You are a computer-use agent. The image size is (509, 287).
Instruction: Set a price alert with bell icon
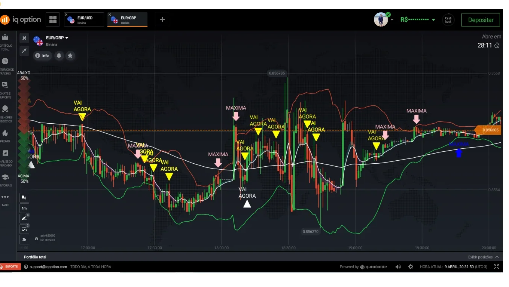click(59, 56)
